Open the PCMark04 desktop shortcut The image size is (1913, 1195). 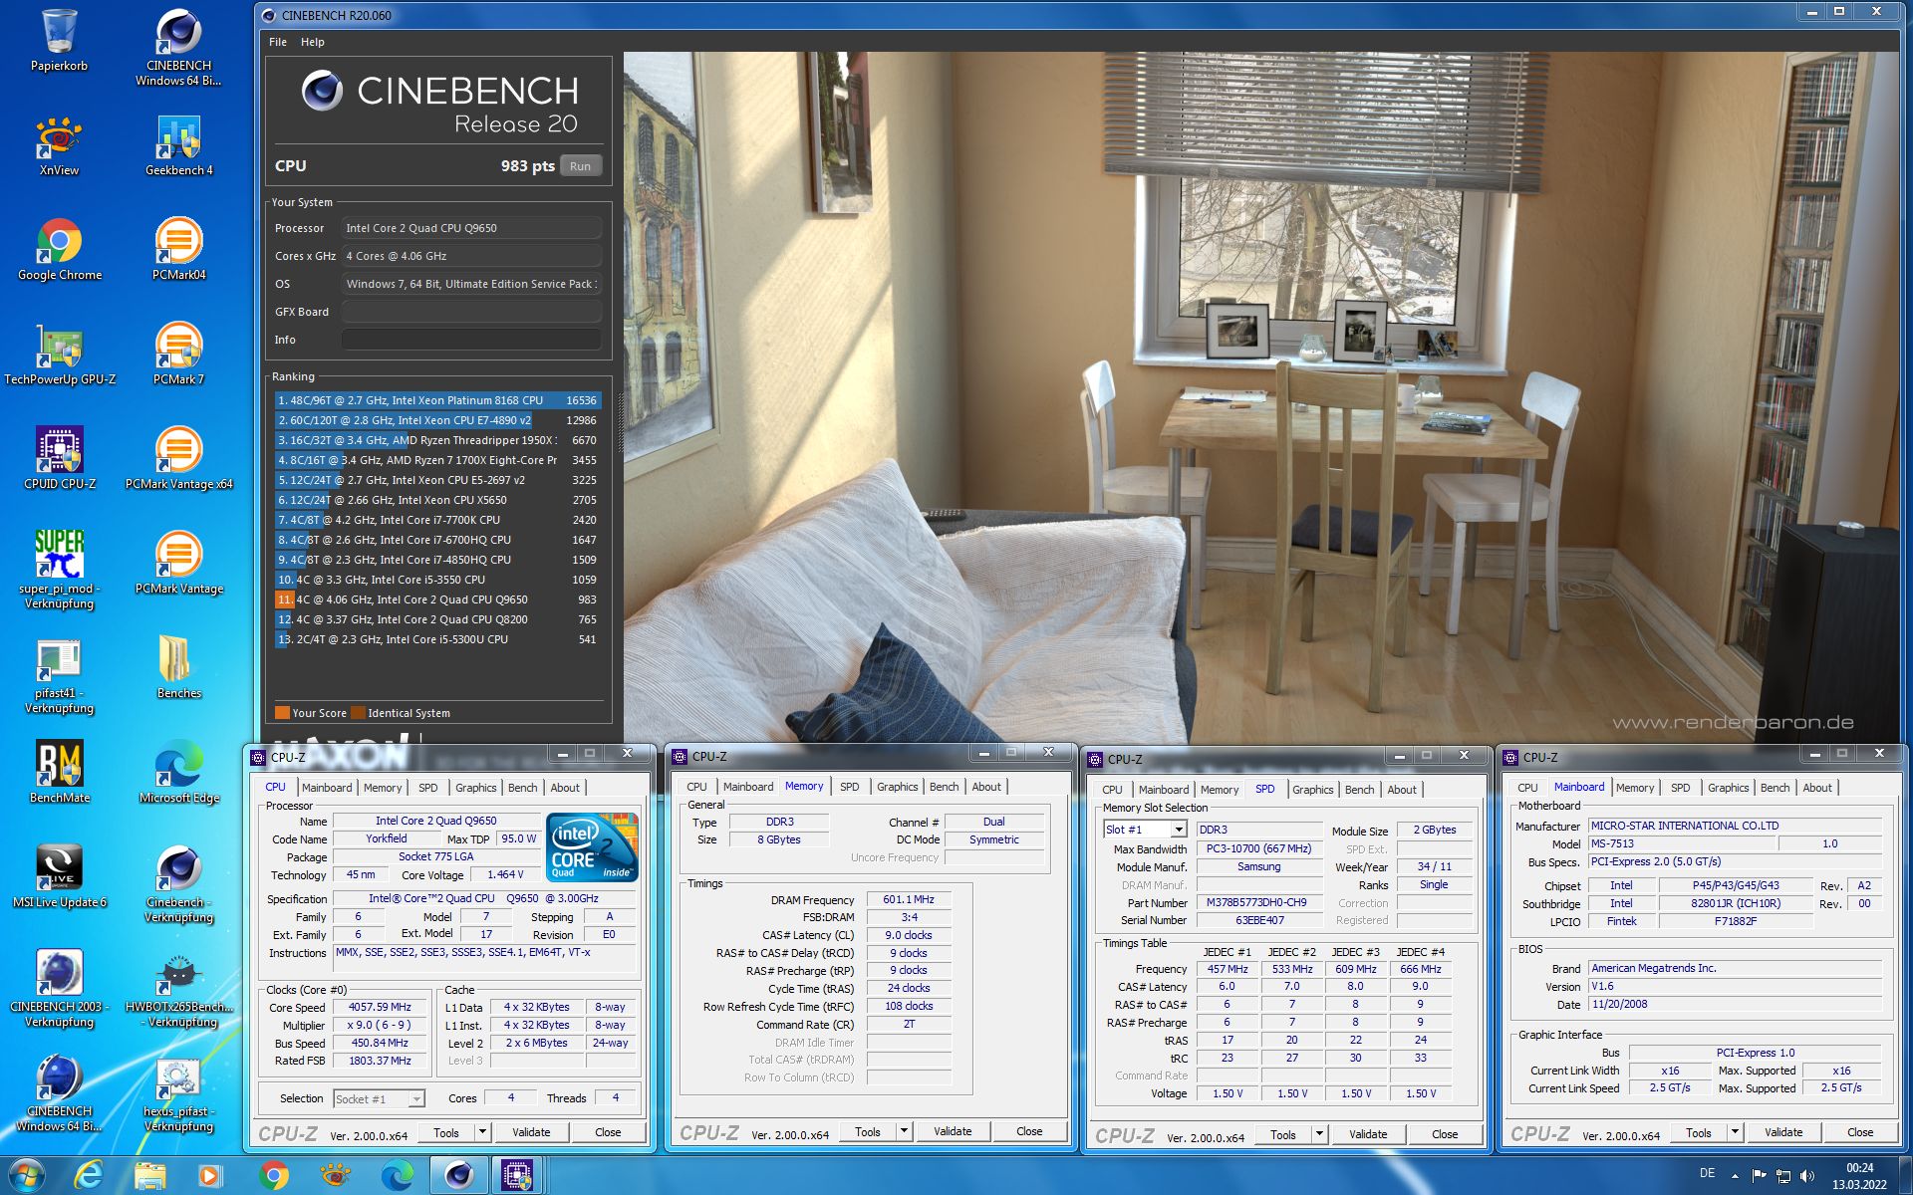[x=178, y=250]
